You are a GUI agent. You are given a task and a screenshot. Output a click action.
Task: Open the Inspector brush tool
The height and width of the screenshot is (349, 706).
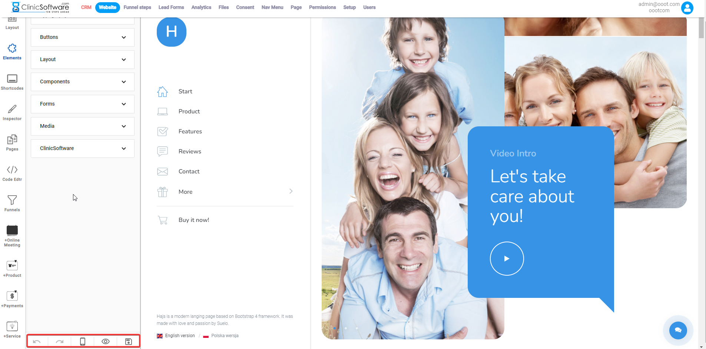tap(12, 112)
